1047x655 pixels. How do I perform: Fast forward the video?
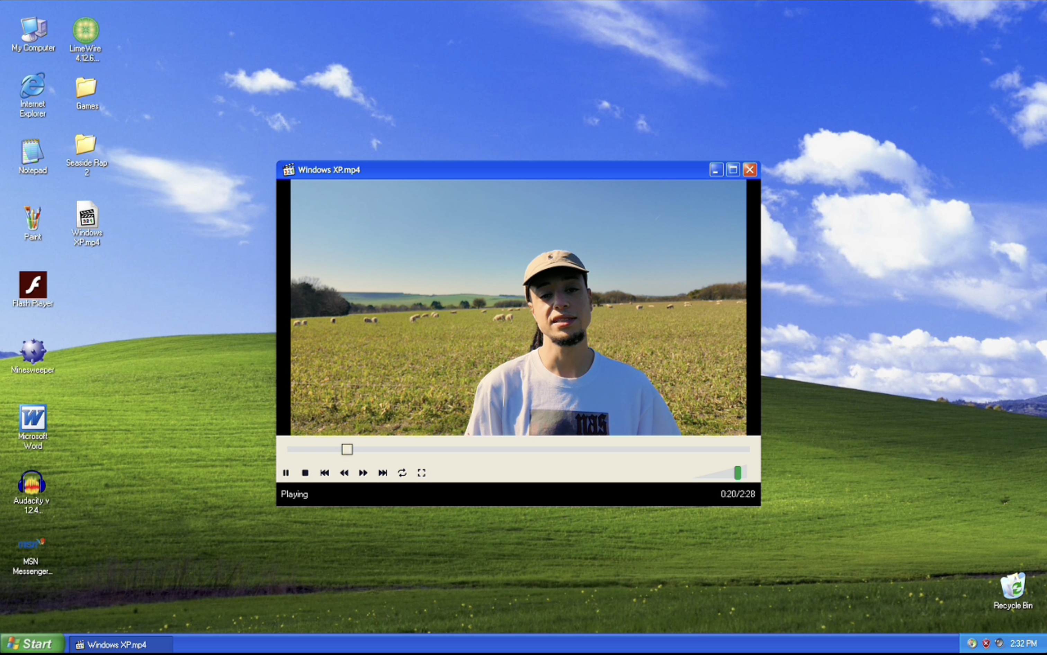(x=363, y=473)
